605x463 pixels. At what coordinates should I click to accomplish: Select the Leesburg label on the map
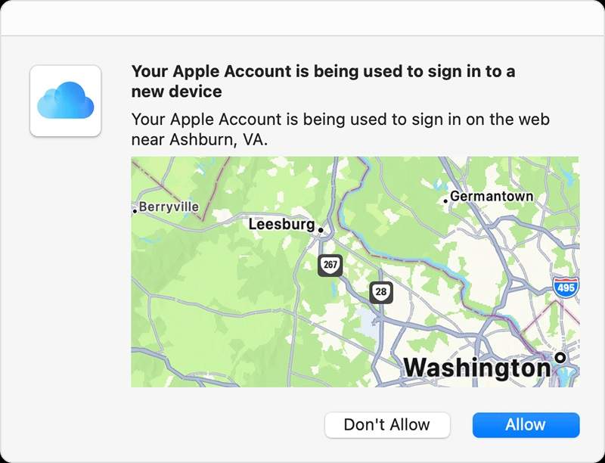tap(281, 225)
